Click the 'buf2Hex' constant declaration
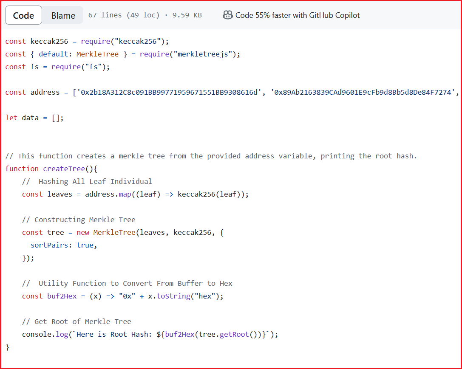The image size is (462, 369). 62,296
